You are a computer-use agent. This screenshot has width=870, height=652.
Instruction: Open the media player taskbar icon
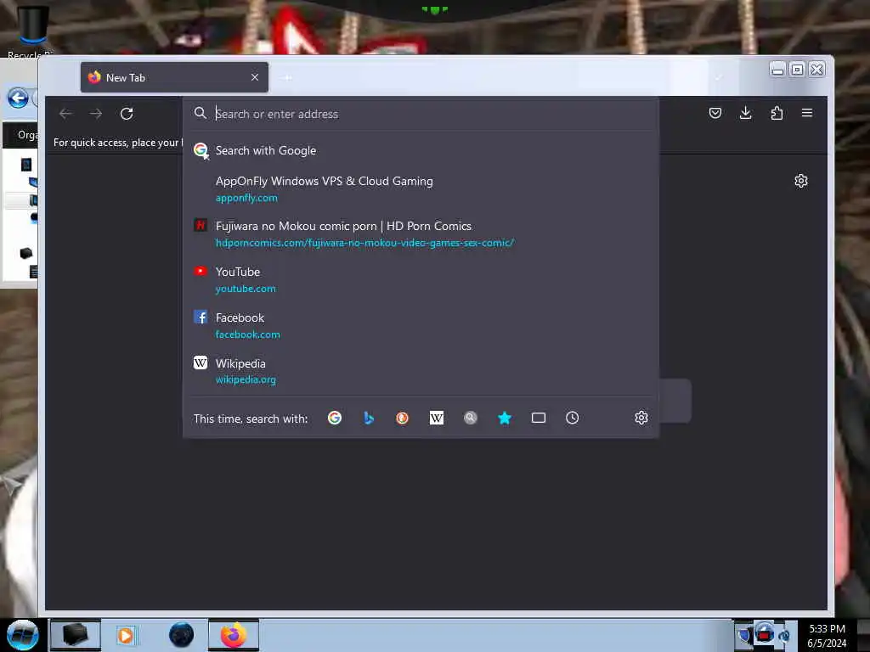point(127,635)
